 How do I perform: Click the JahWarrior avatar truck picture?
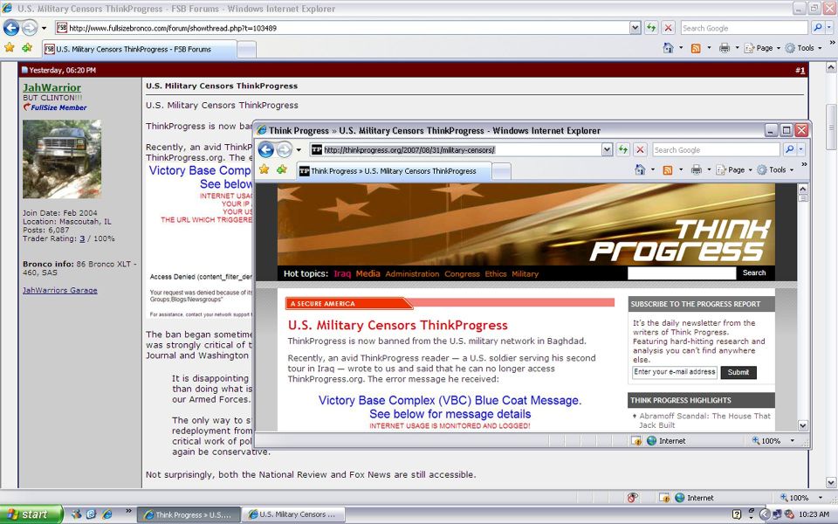click(62, 159)
